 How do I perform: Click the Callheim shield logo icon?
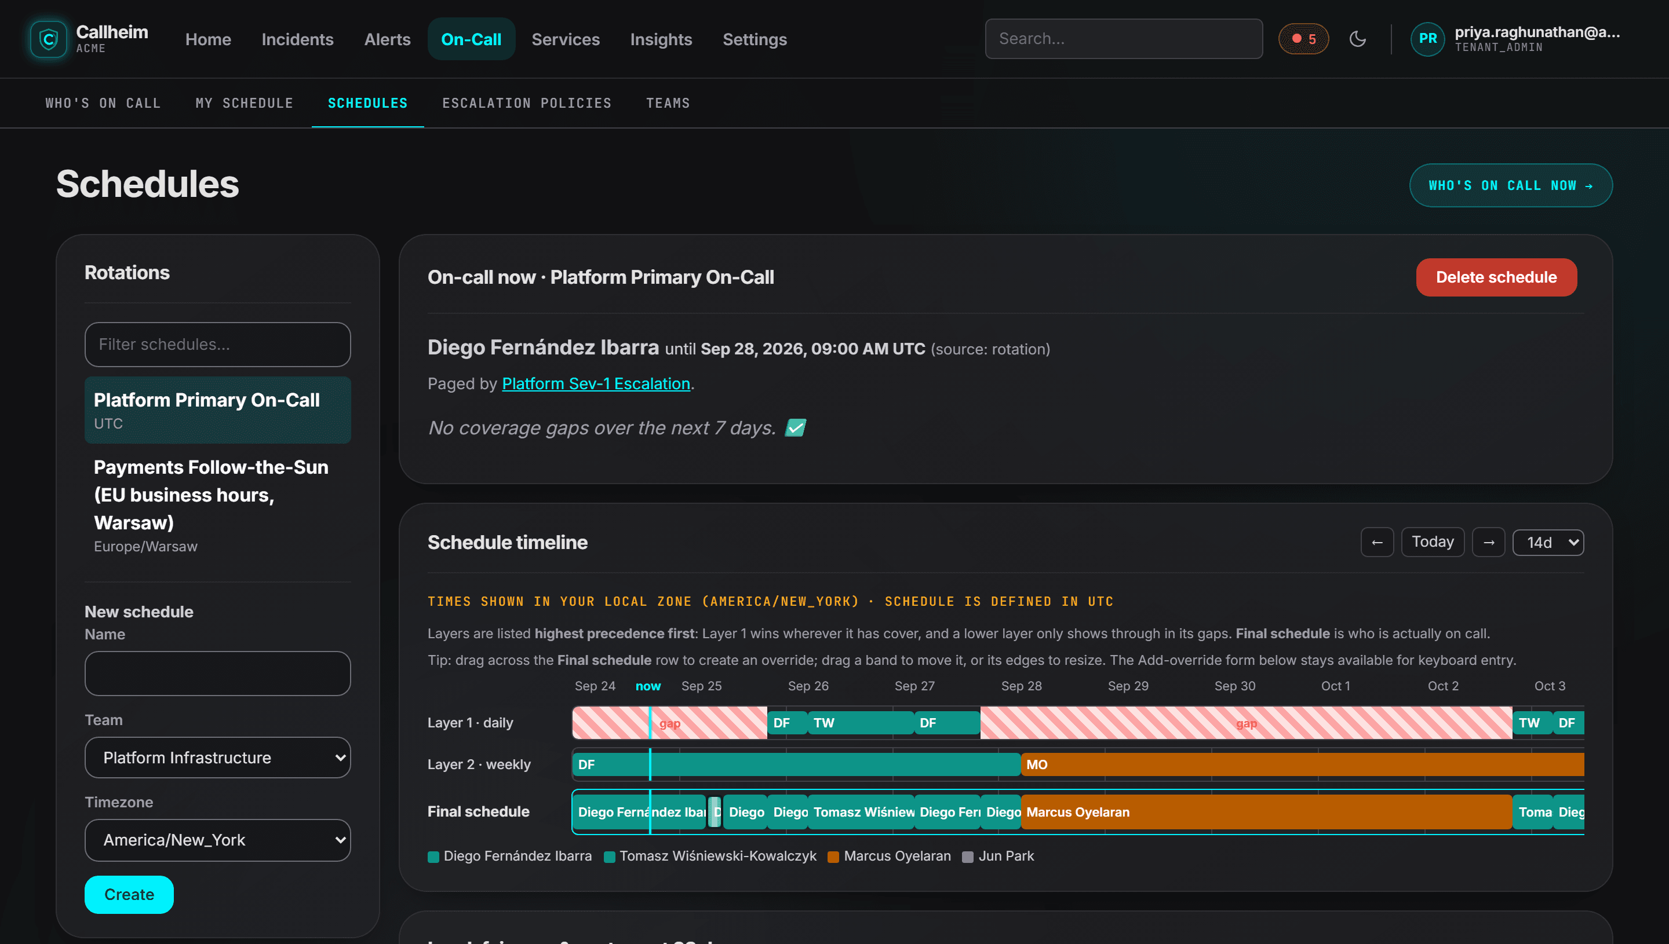coord(49,39)
